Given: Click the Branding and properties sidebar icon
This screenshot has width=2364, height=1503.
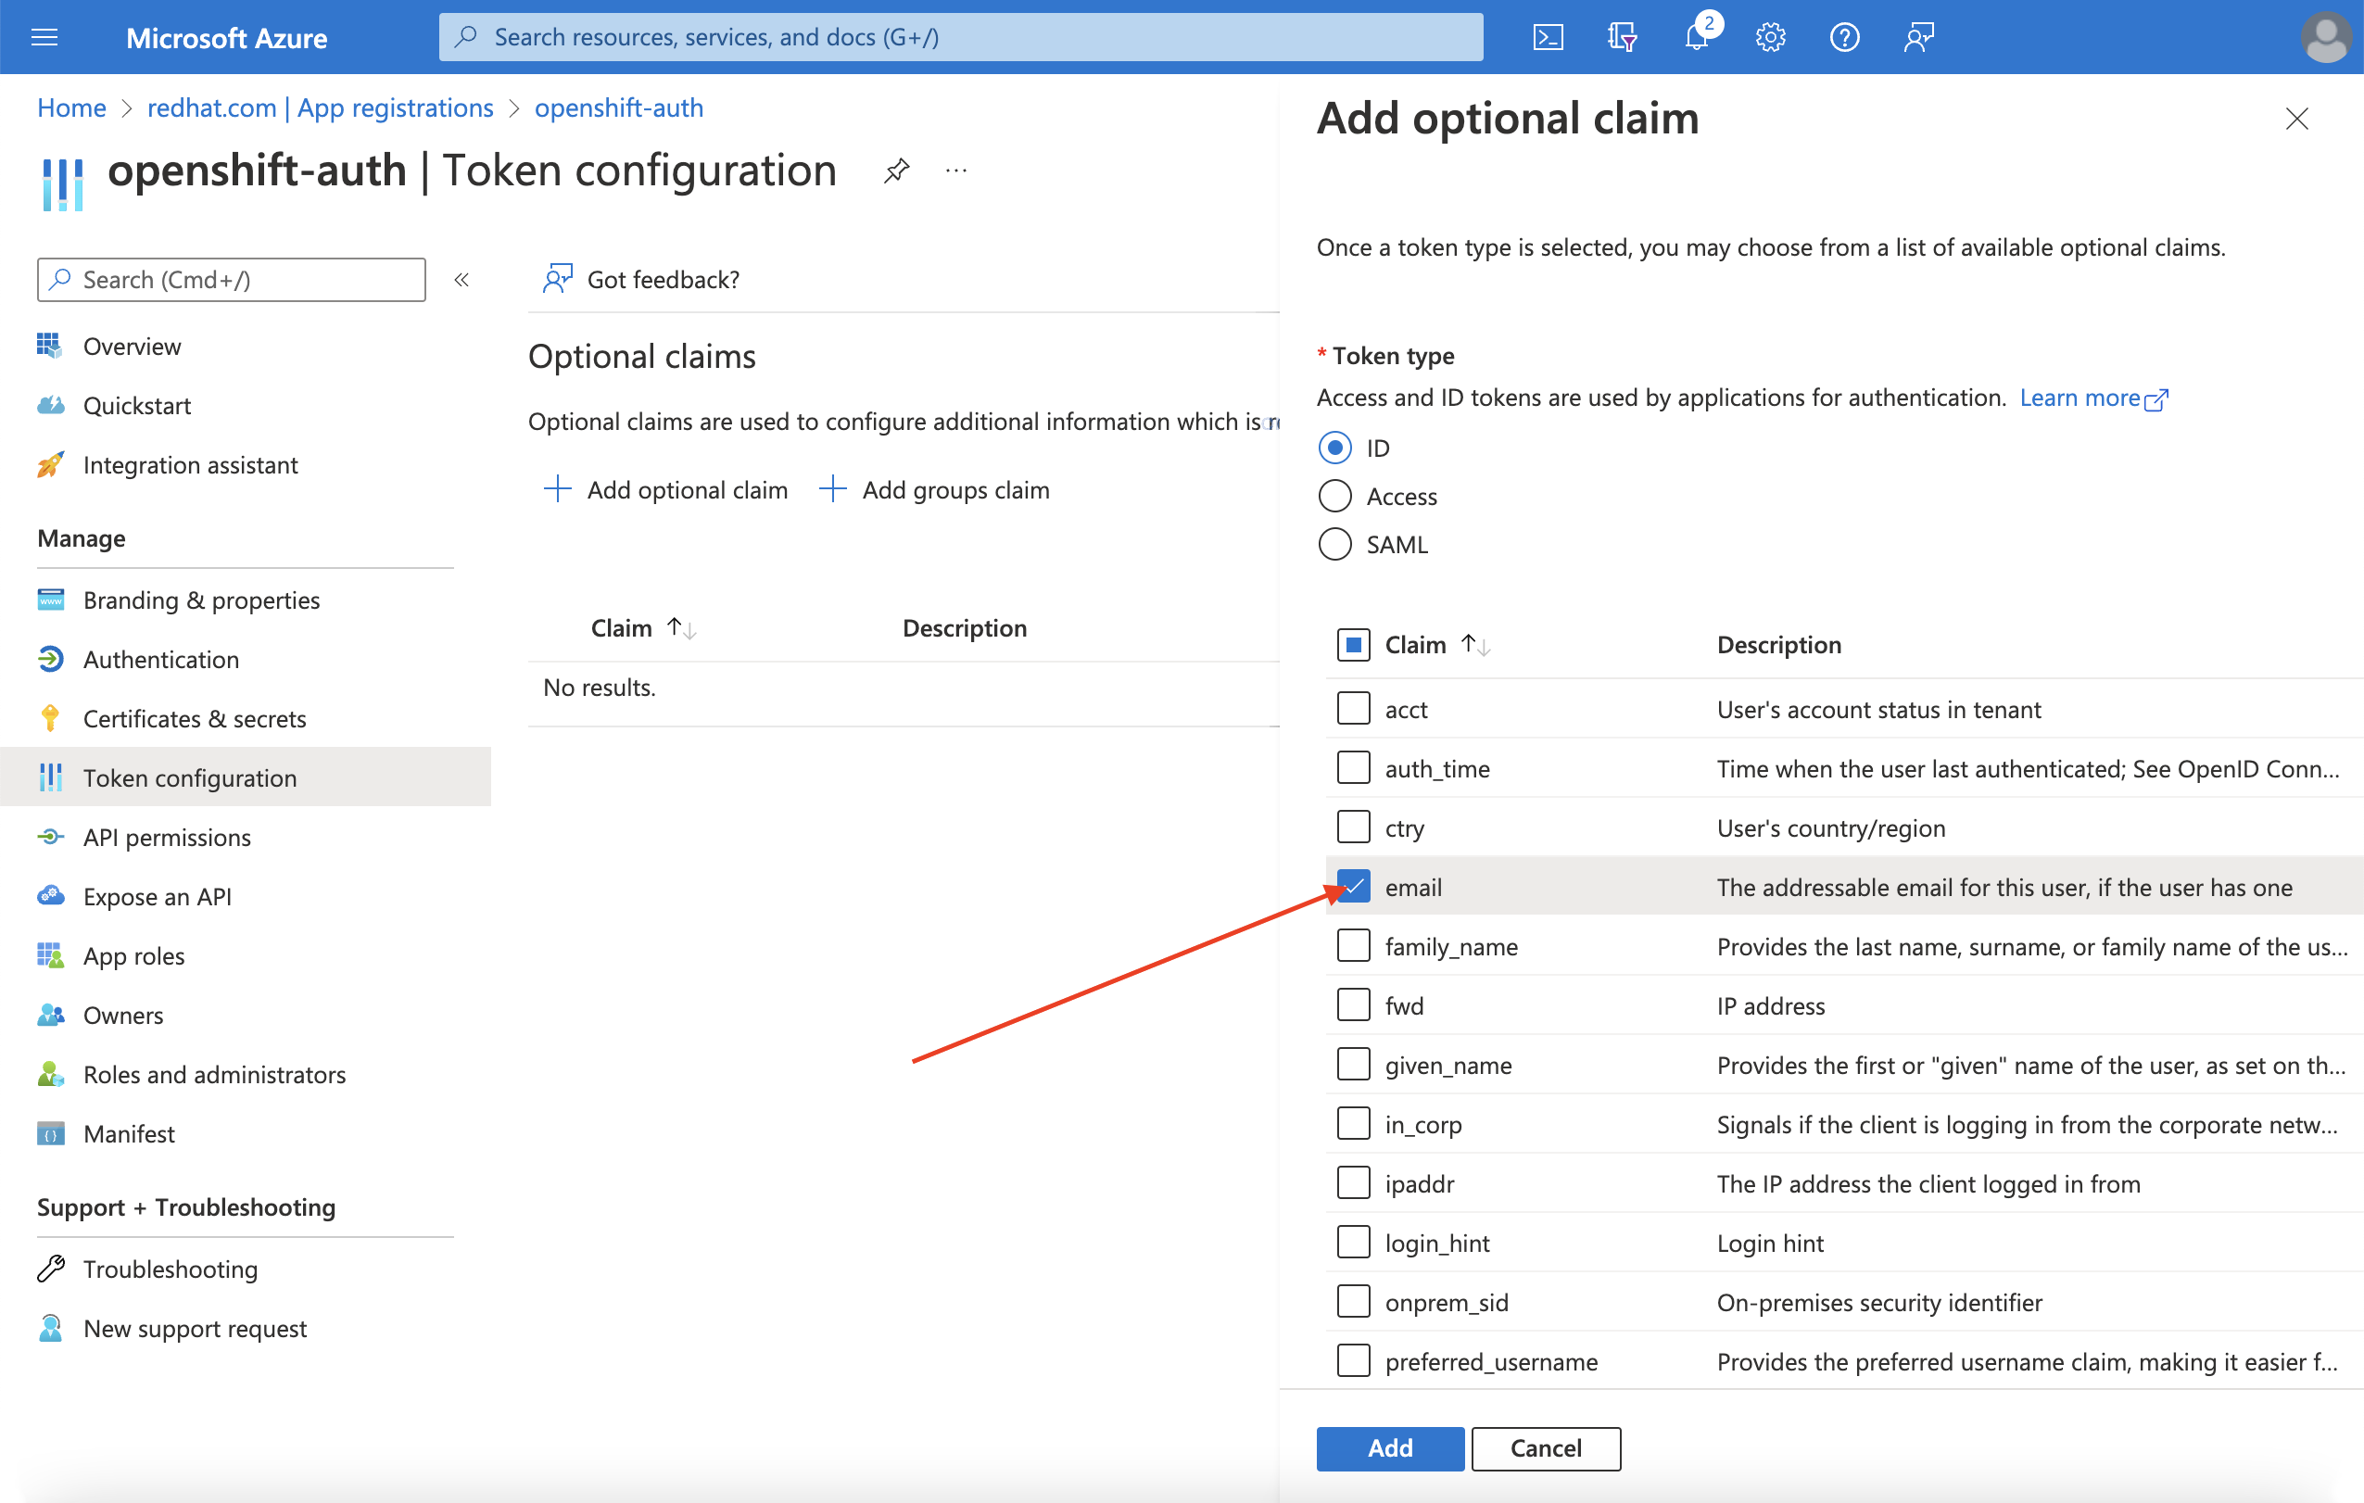Looking at the screenshot, I should [x=50, y=598].
